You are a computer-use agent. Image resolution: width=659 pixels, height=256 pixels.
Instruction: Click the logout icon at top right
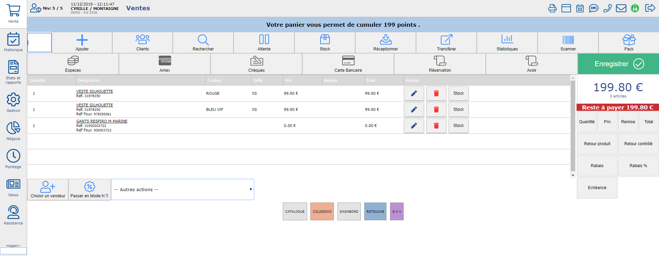point(650,8)
